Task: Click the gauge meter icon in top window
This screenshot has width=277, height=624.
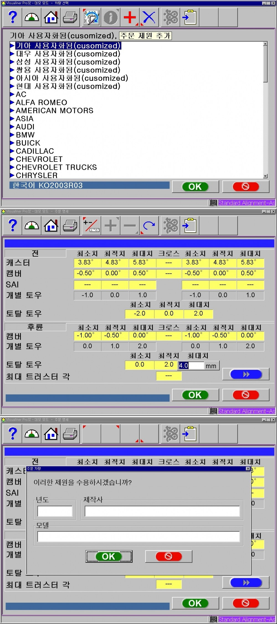Action: [x=32, y=17]
